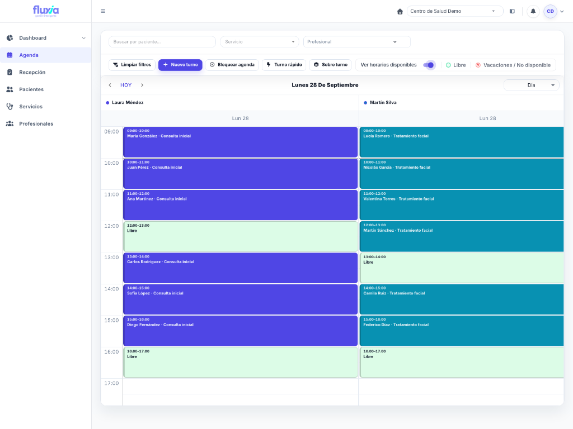Open Centro de Salud Demo dropdown

tap(455, 11)
